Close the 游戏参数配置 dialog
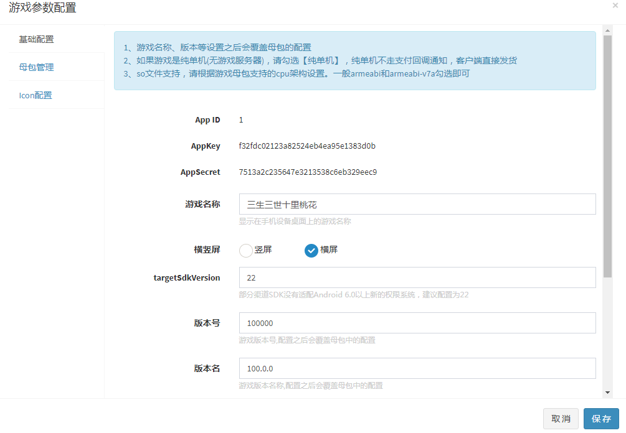Screen dimensions: 626x433 click(615, 6)
